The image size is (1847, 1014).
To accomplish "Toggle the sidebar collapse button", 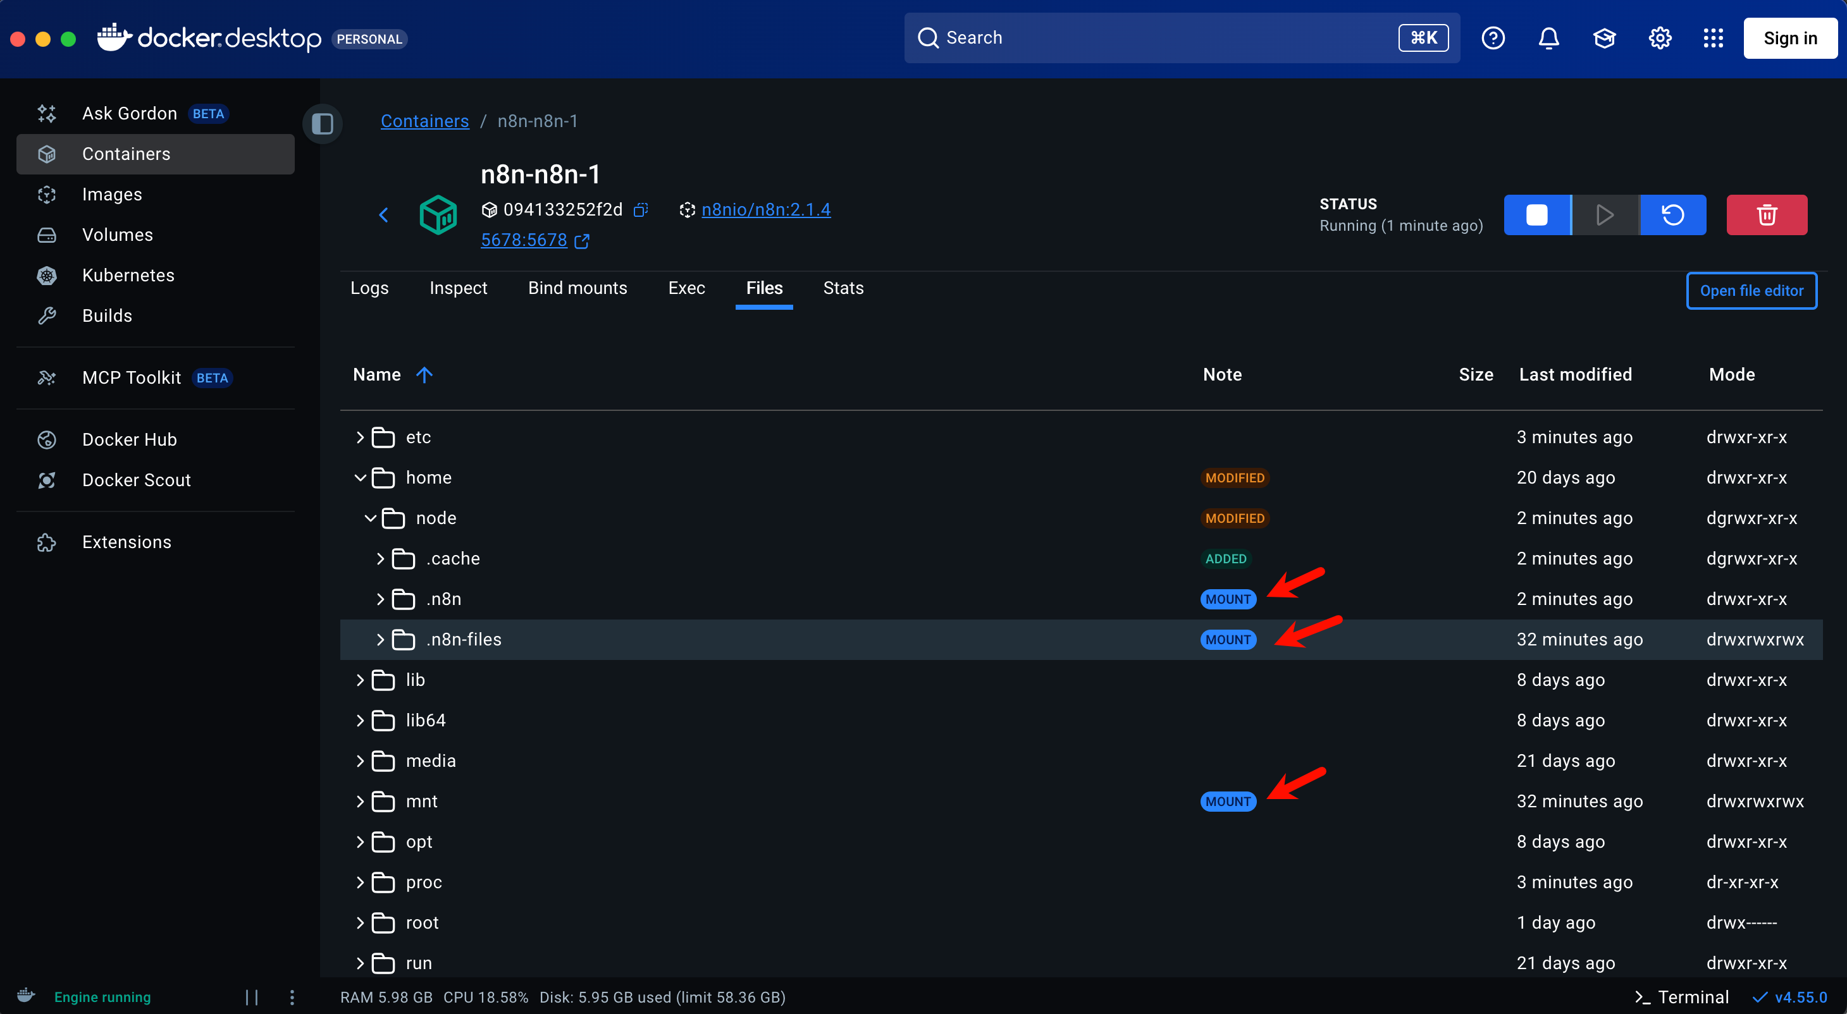I will 323,123.
